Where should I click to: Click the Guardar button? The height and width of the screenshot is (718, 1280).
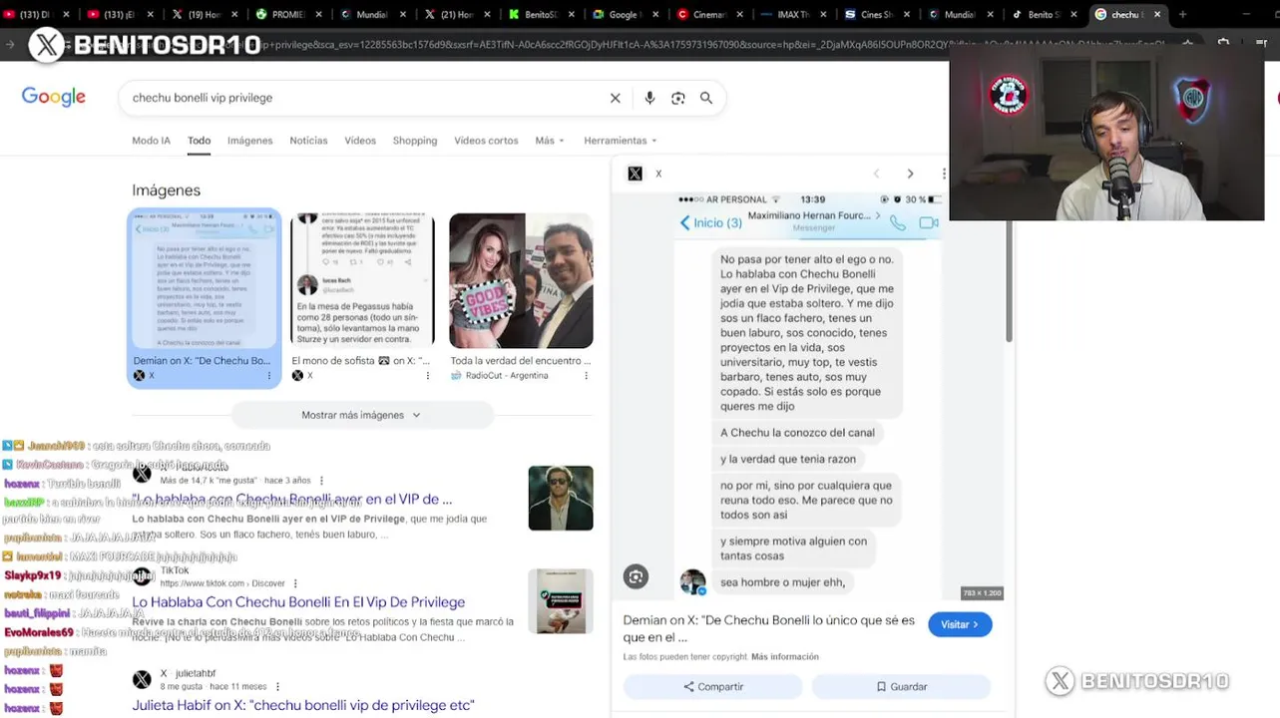coord(901,686)
